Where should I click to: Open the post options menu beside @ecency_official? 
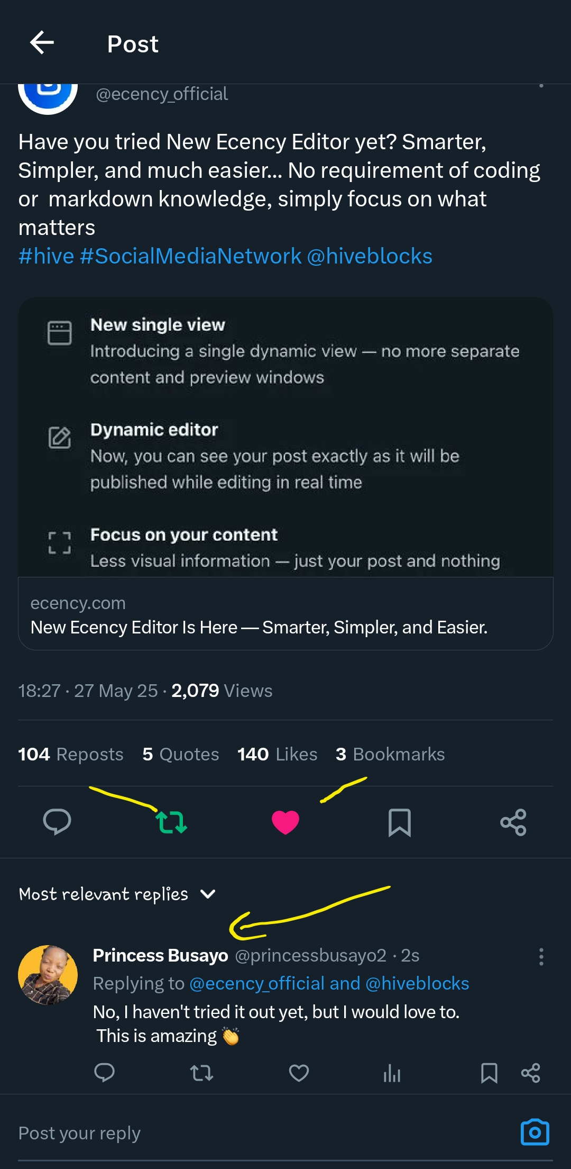click(x=541, y=86)
